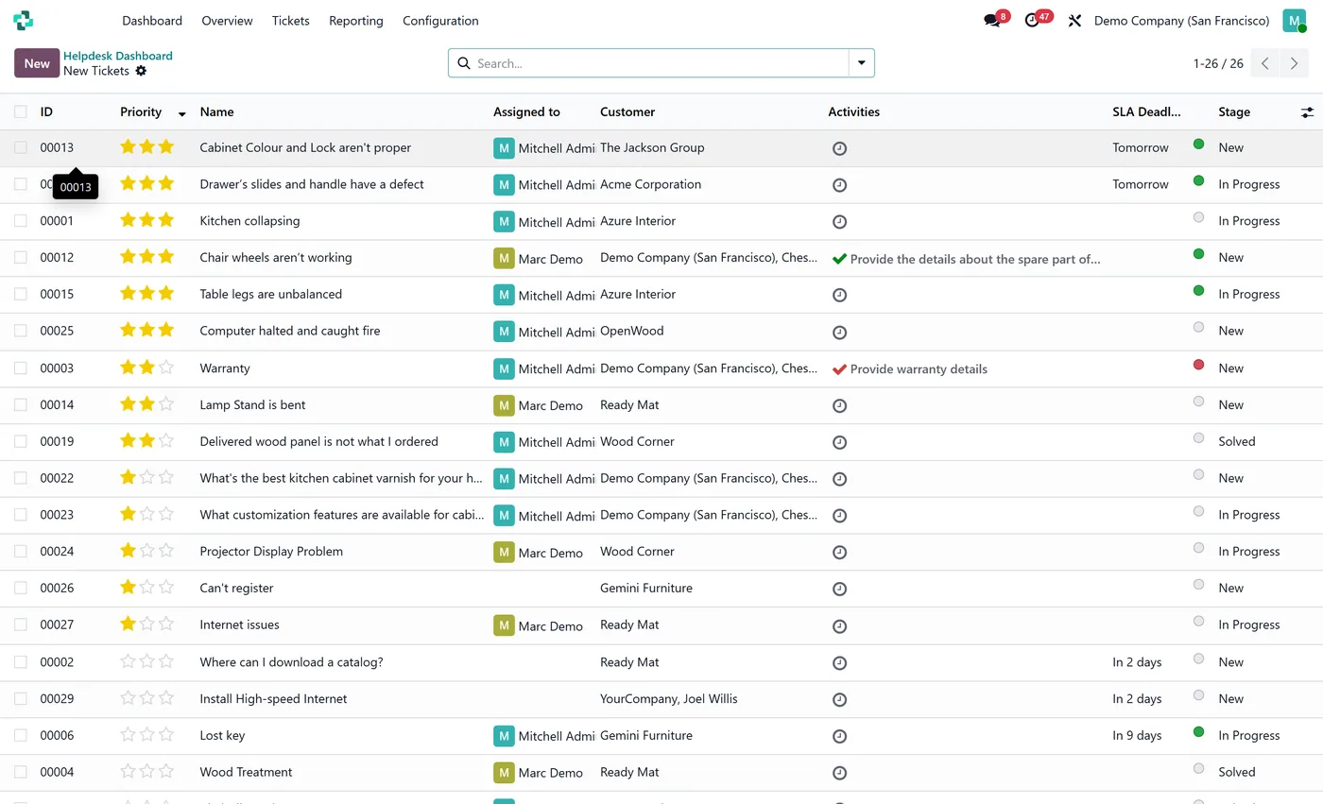Click green state dot on ticket 00013
Screen dimensions: 1323x804
1198,144
